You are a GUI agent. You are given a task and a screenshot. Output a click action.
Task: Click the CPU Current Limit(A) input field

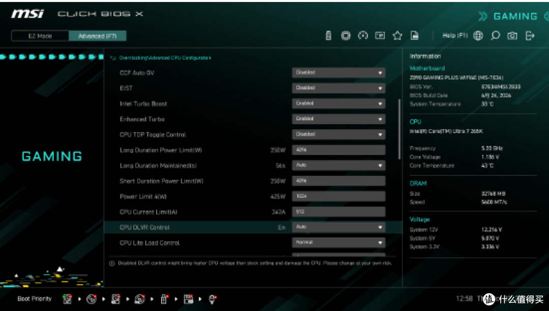(339, 211)
